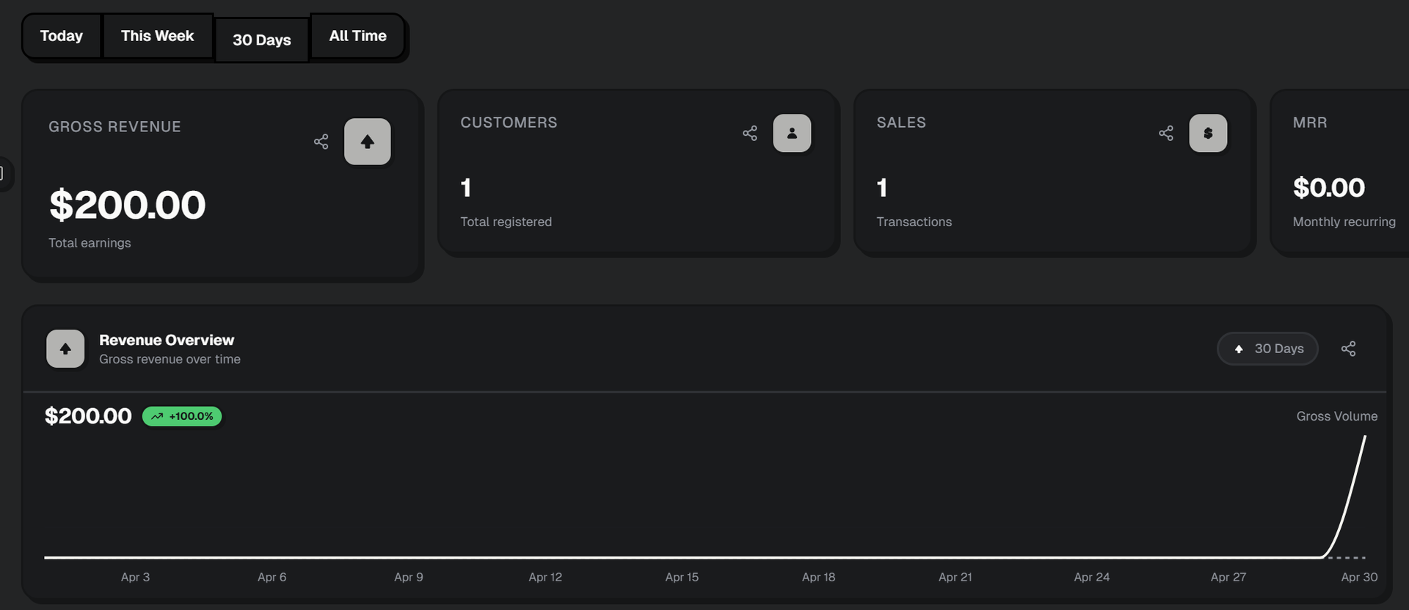The width and height of the screenshot is (1409, 610).
Task: Click the +100.0% growth badge
Action: click(x=182, y=416)
